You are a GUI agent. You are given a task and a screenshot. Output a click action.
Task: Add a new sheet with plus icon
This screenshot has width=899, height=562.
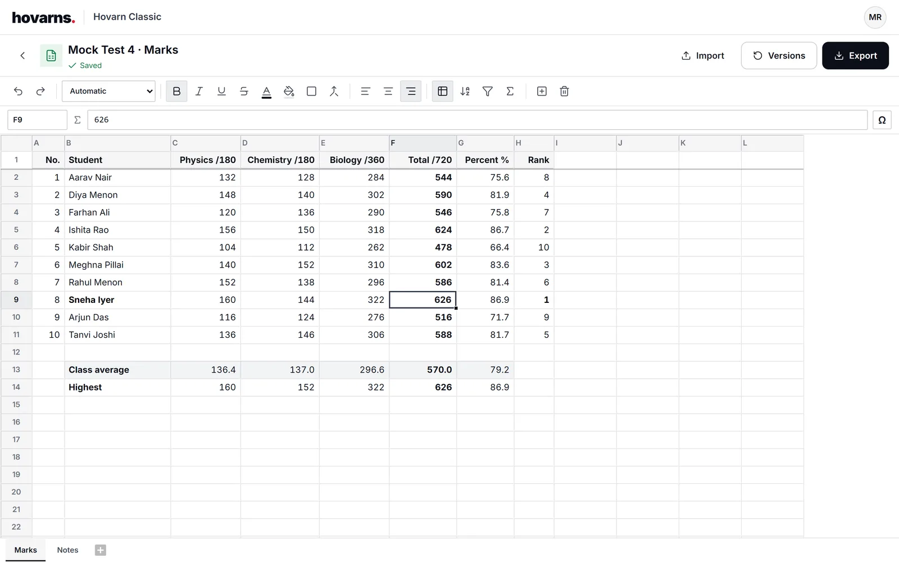click(100, 550)
